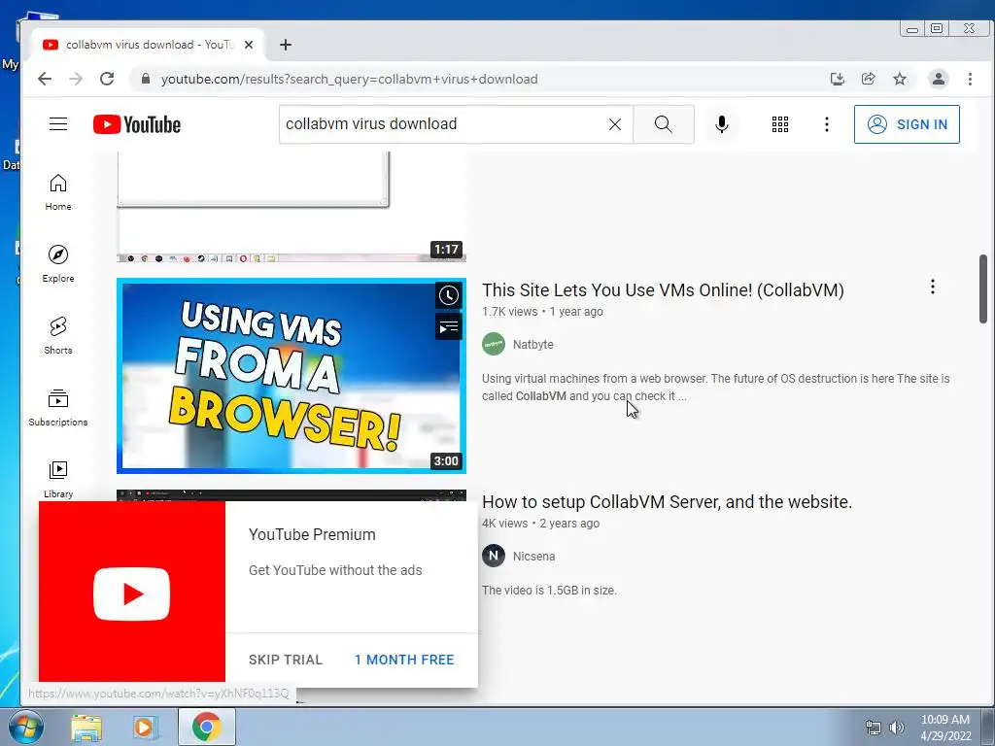Open the Windows Start menu
The image size is (995, 746).
(24, 727)
